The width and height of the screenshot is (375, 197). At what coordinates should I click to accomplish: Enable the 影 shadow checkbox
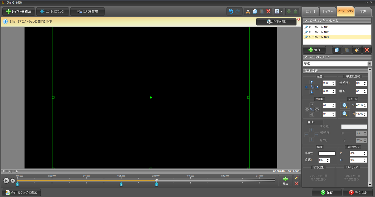[x=309, y=122]
